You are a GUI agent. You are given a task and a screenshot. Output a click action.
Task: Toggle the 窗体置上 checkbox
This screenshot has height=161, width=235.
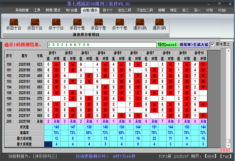click(x=212, y=44)
